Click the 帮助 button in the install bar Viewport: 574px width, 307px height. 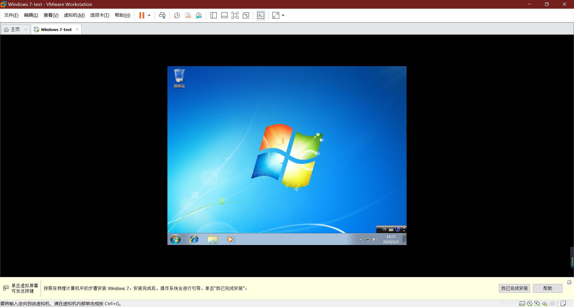[547, 288]
